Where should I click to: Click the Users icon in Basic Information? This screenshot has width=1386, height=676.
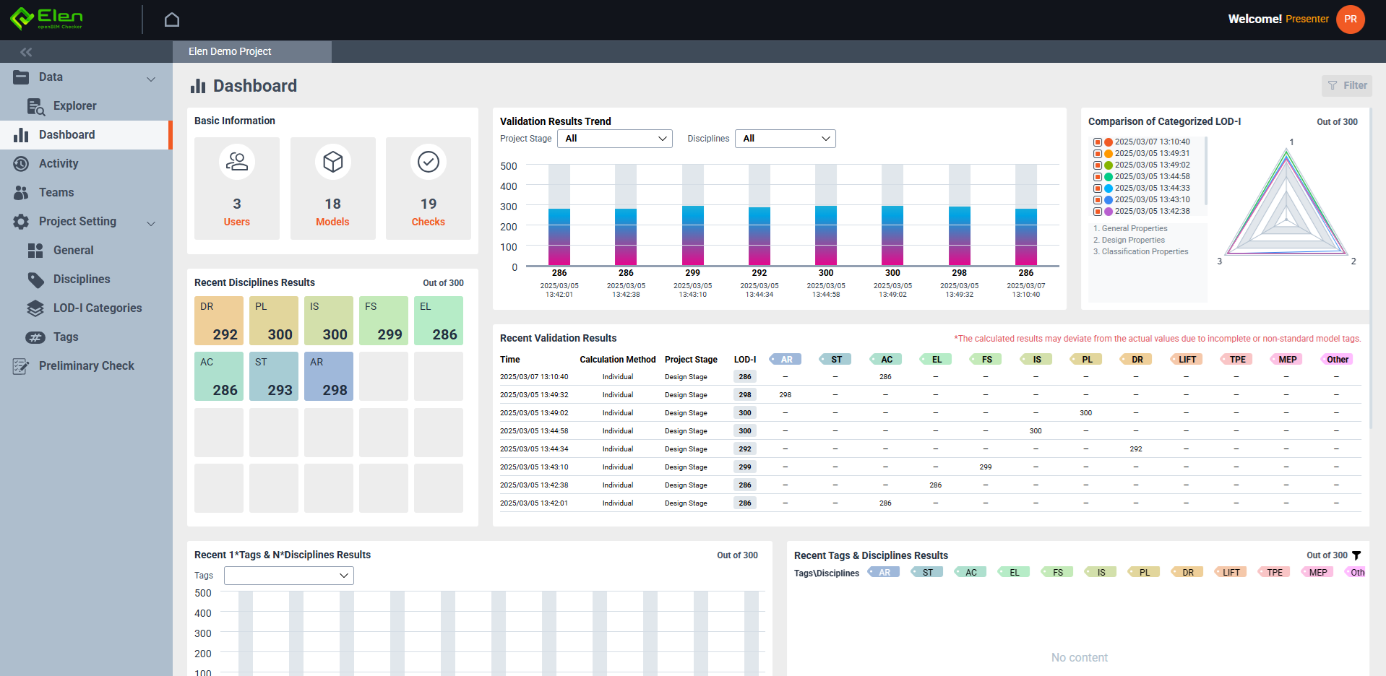coord(236,162)
